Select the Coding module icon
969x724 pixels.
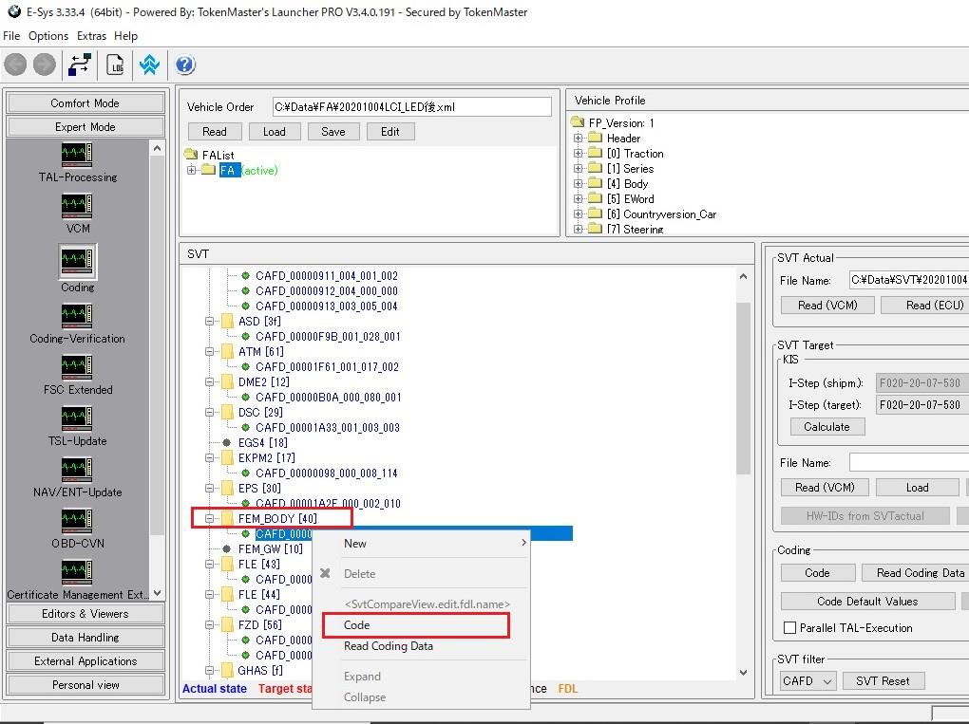pyautogui.click(x=77, y=261)
